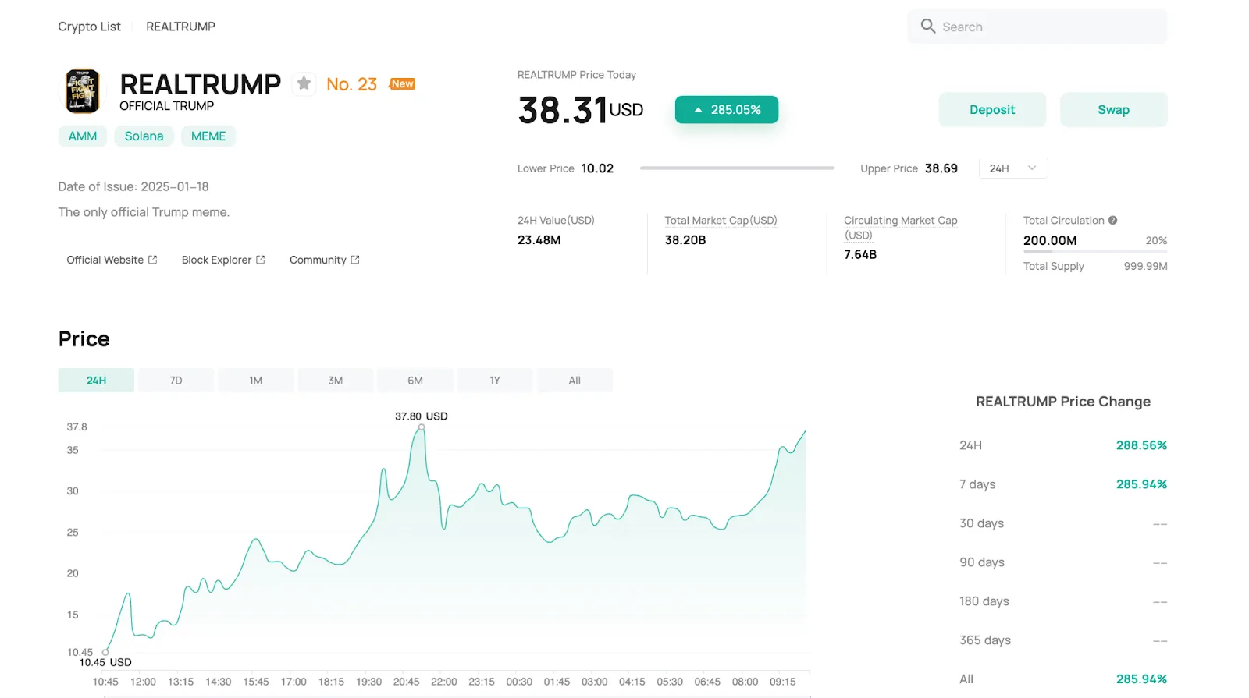Click the No. 23 rank label
Viewport: 1249px width, 698px height.
coord(351,84)
